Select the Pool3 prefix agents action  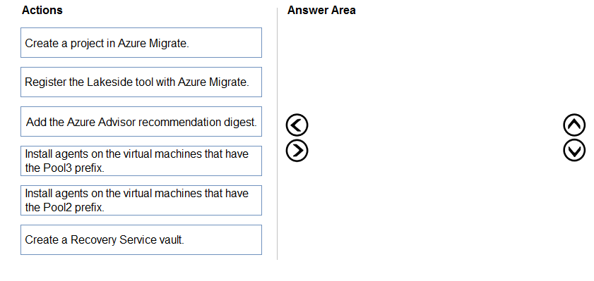pyautogui.click(x=141, y=161)
